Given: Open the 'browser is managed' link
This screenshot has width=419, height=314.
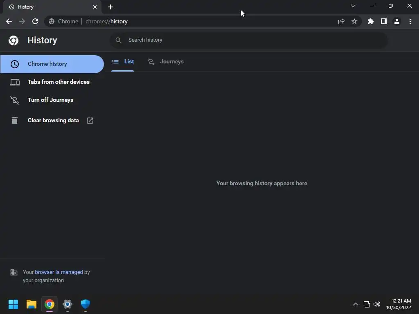Looking at the screenshot, I should coord(59,272).
